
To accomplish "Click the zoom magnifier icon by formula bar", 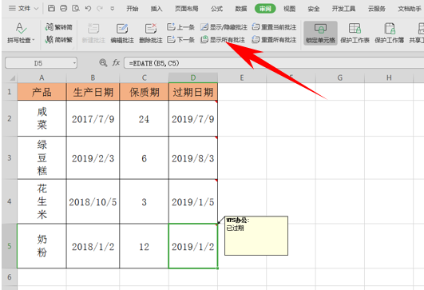I will (103, 63).
